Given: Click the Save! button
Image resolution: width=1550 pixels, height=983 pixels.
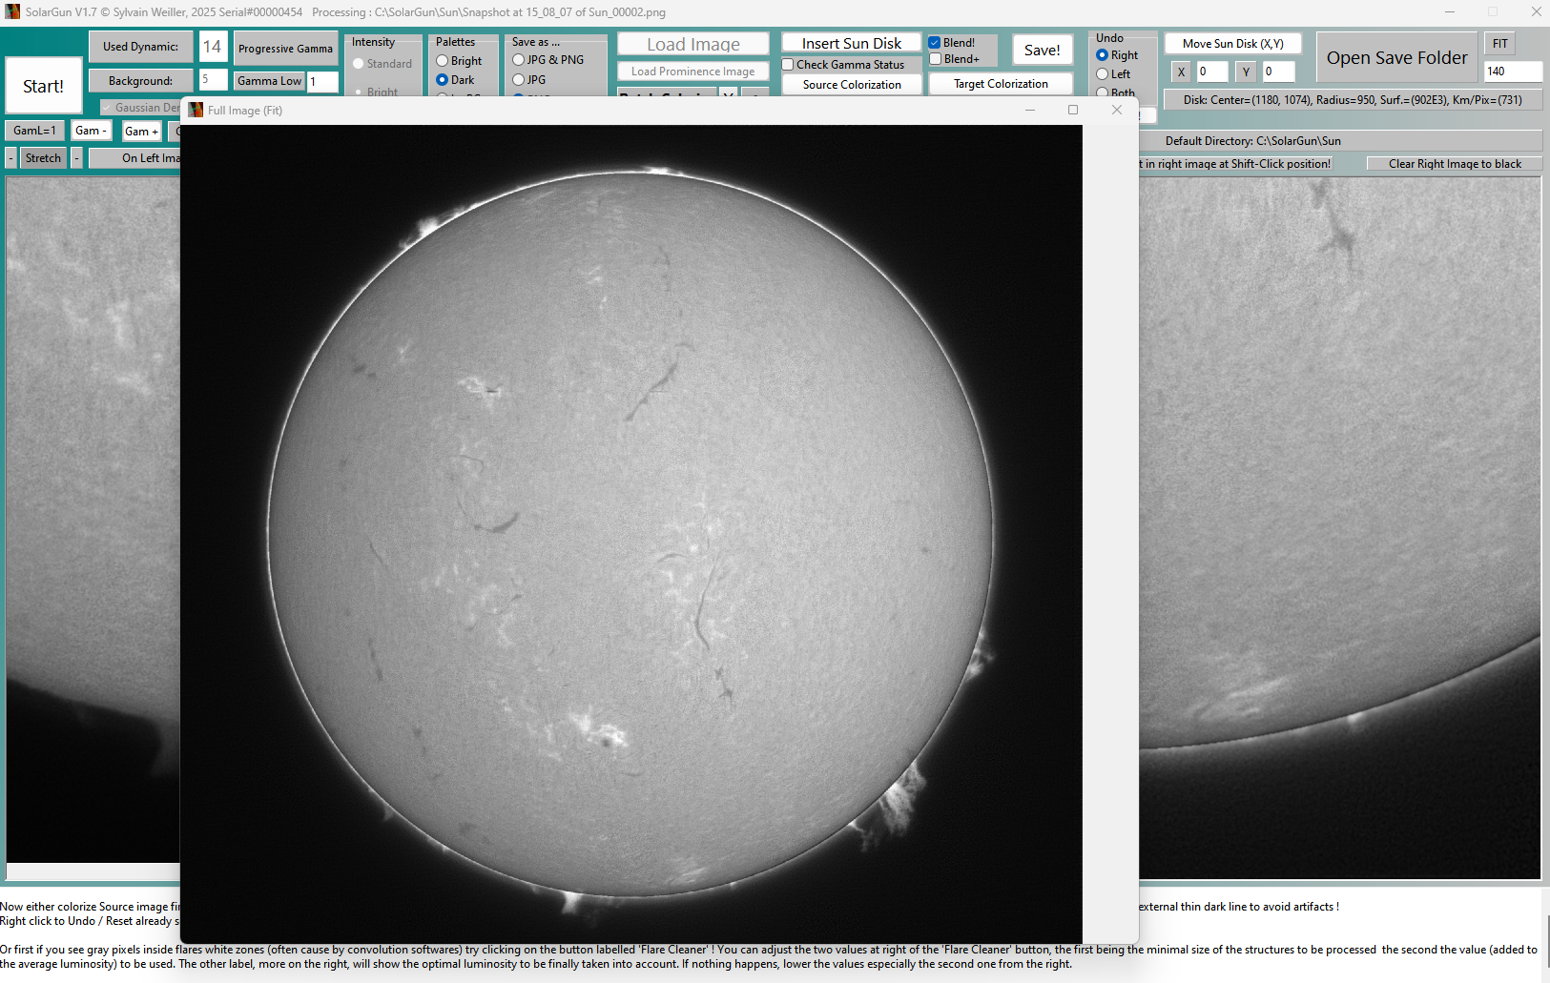Looking at the screenshot, I should 1043,51.
